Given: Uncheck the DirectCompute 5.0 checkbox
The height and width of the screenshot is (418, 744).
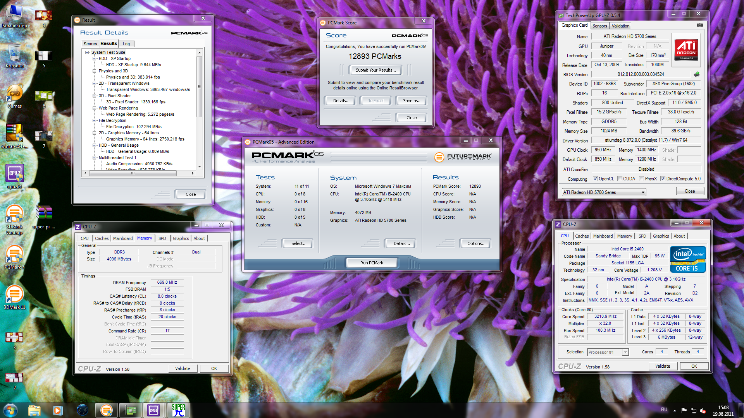Looking at the screenshot, I should tap(663, 179).
